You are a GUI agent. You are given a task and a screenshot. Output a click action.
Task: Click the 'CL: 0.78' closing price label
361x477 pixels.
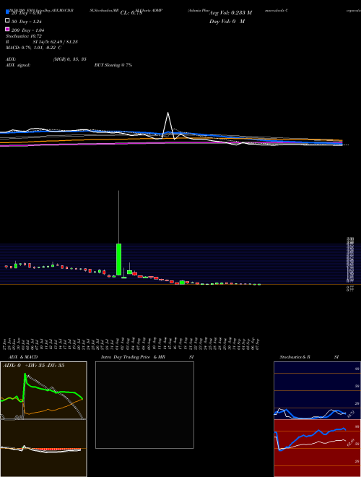coord(131,13)
